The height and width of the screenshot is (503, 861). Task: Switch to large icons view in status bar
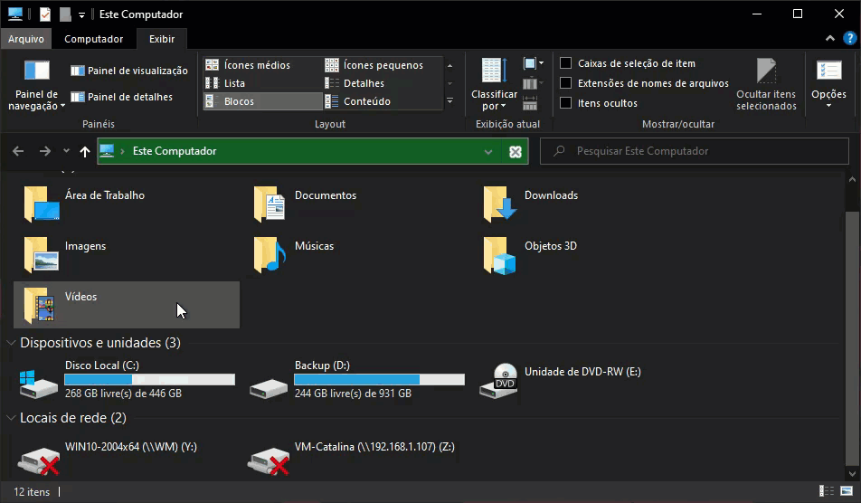[847, 491]
